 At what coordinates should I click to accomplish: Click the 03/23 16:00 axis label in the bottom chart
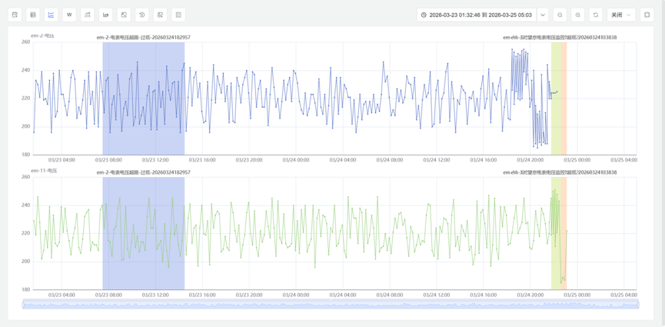tap(203, 295)
